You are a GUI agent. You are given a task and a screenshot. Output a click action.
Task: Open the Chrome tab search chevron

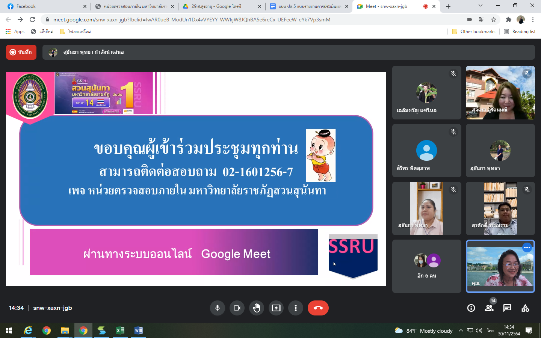pyautogui.click(x=481, y=6)
